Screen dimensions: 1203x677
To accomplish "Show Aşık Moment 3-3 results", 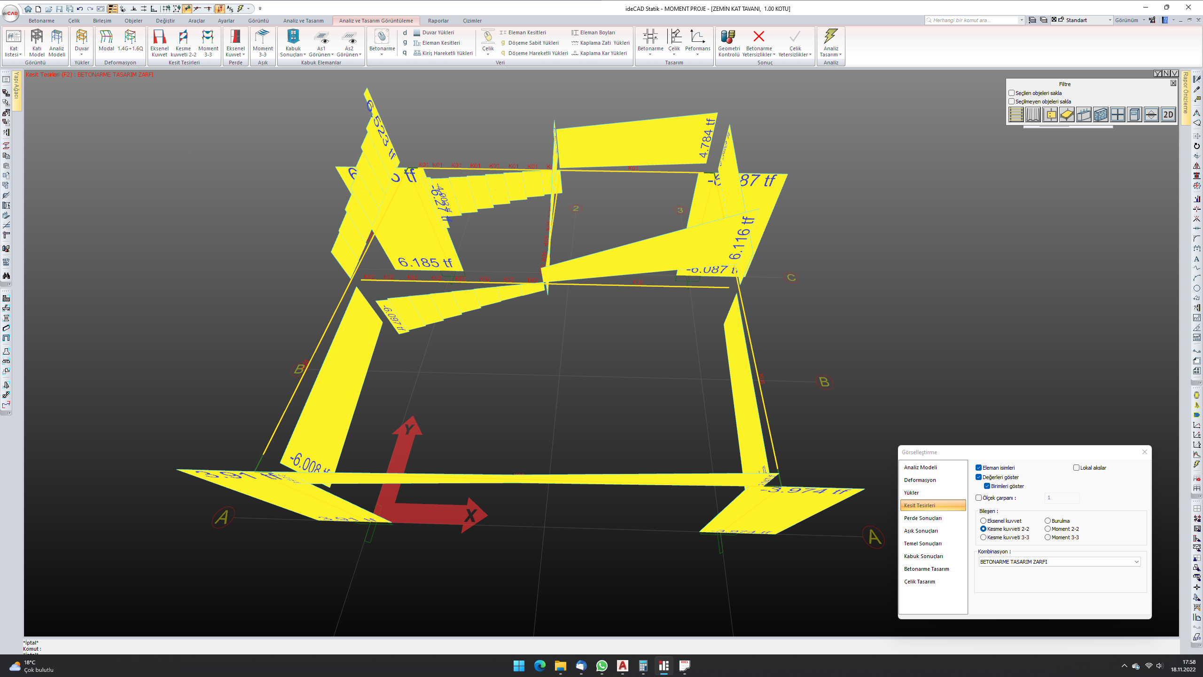I will tap(263, 43).
